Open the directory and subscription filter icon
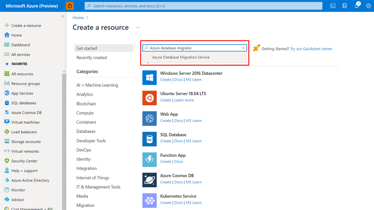The height and width of the screenshot is (210, 374). (x=345, y=6)
